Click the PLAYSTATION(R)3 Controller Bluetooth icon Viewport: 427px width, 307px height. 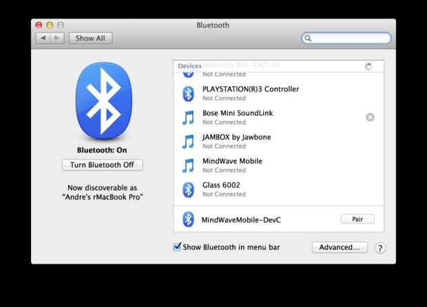tap(188, 94)
